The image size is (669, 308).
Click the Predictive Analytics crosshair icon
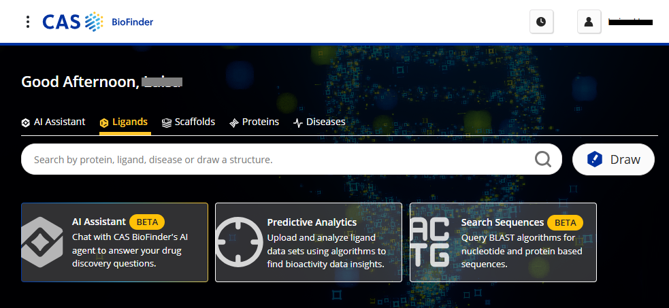(x=239, y=242)
